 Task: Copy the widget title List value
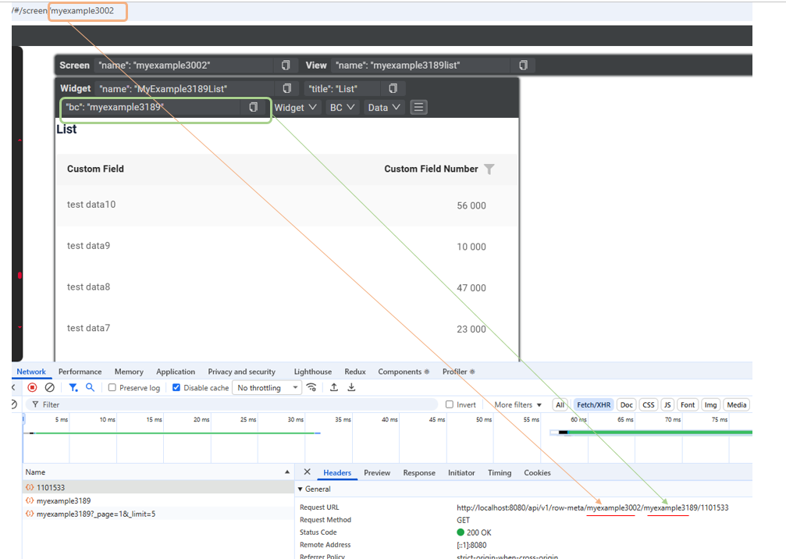[x=393, y=89]
